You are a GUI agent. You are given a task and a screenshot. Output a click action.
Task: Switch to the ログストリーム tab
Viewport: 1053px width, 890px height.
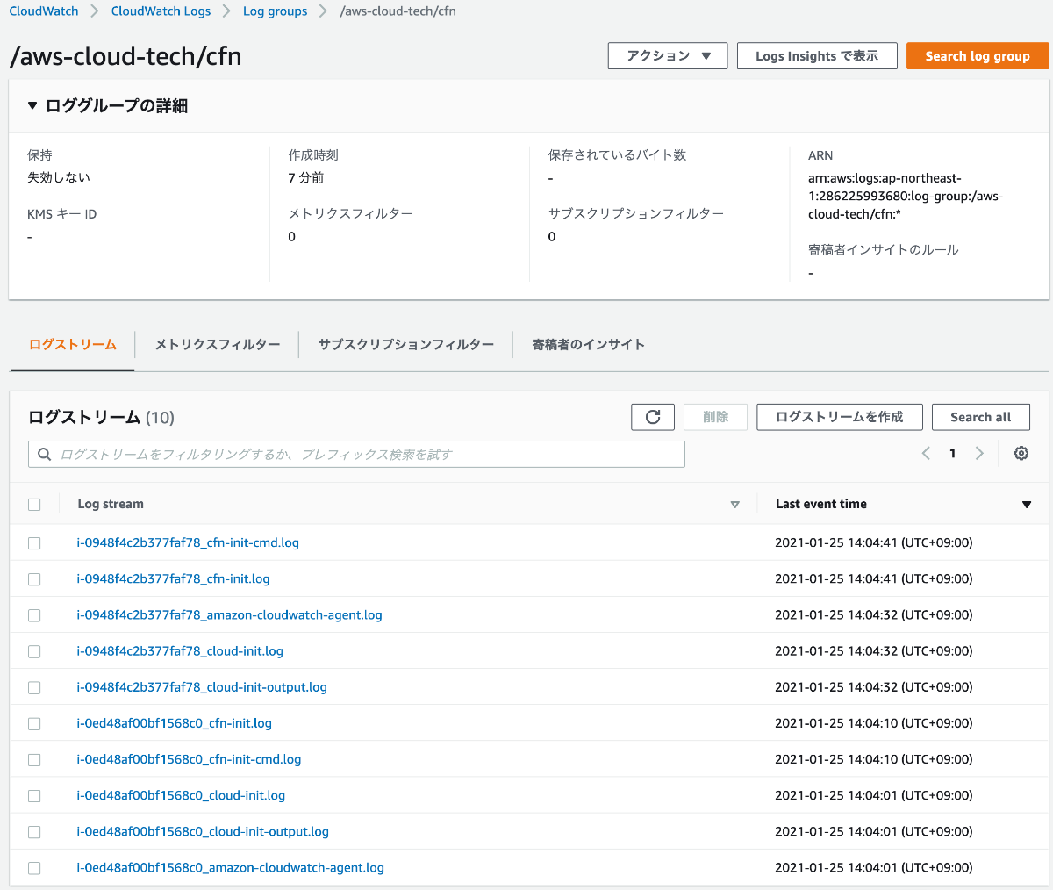pos(72,345)
